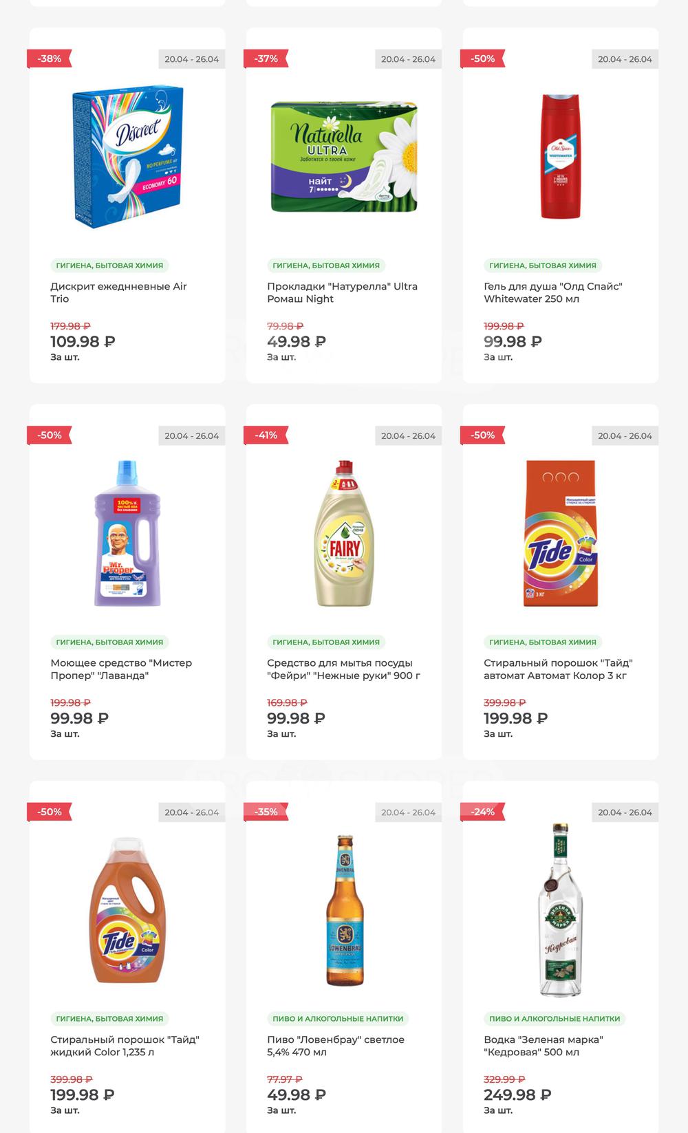
Task: Open Водка "Зеленая марка" "Кедровая" link
Action: [x=543, y=1046]
